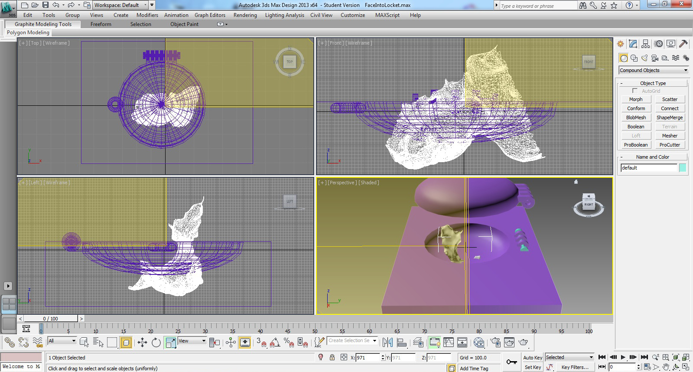Screen dimensions: 693x372
Task: Toggle the Spinner Snap button
Action: [x=303, y=343]
